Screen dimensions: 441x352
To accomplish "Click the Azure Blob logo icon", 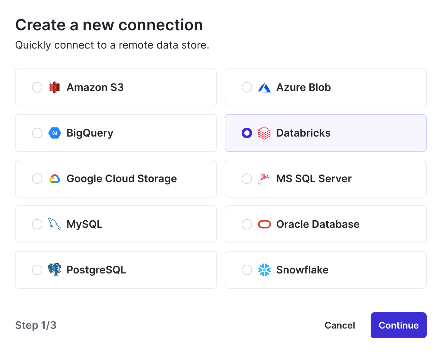I will coord(264,87).
